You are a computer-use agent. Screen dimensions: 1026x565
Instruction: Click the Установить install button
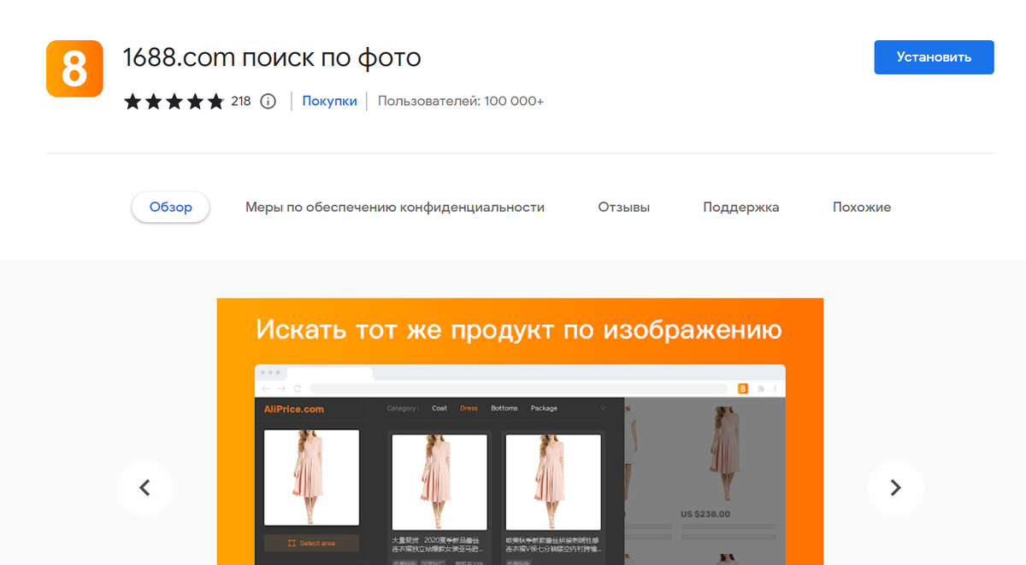pyautogui.click(x=934, y=57)
